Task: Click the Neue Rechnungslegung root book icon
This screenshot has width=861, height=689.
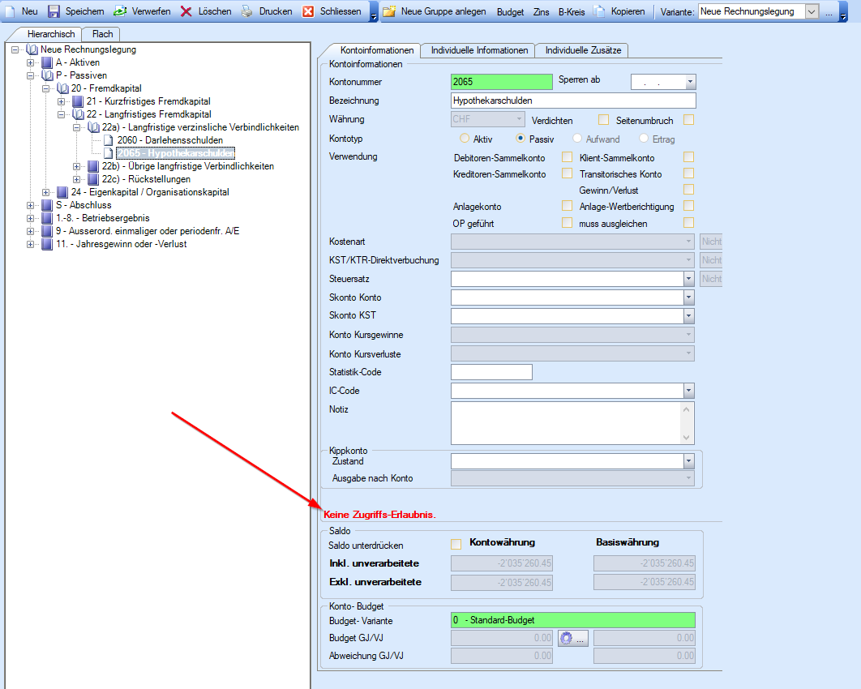Action: (32, 49)
